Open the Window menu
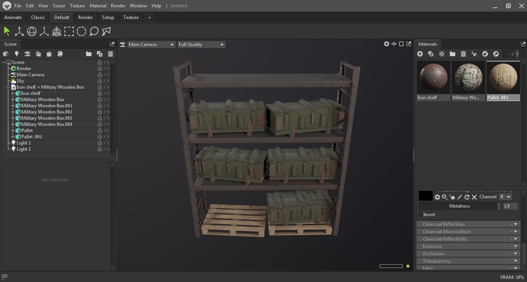 pos(138,6)
